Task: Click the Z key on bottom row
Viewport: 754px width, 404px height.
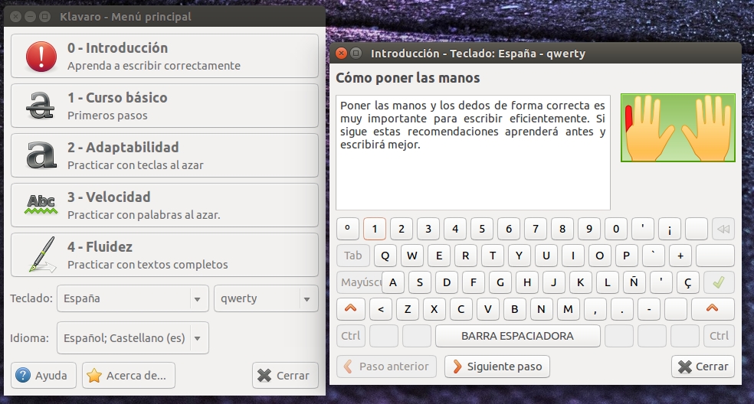Action: [x=408, y=309]
